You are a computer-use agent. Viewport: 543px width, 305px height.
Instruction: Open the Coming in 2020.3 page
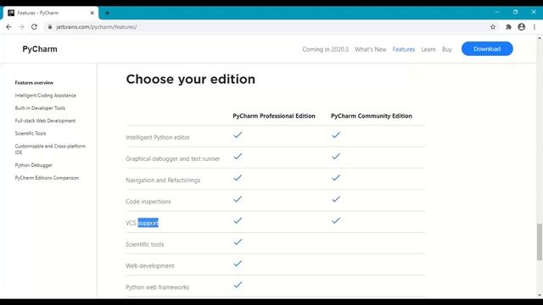point(325,49)
